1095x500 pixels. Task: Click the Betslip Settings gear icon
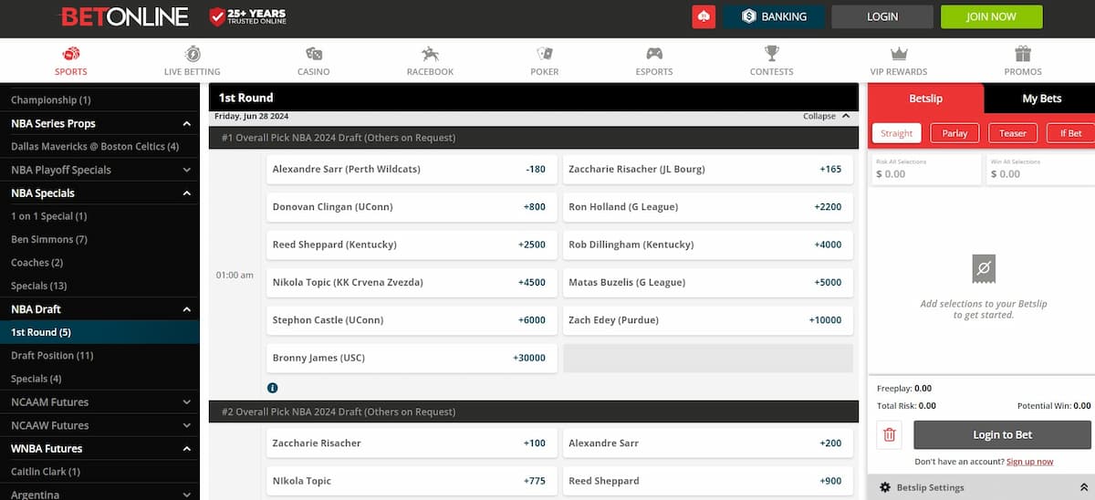click(884, 487)
